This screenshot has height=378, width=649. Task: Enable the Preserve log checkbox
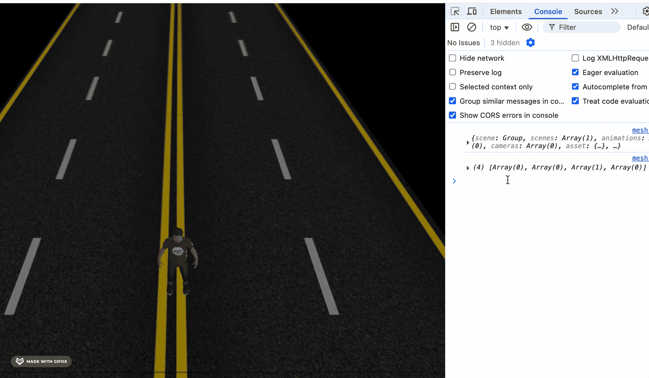[452, 72]
